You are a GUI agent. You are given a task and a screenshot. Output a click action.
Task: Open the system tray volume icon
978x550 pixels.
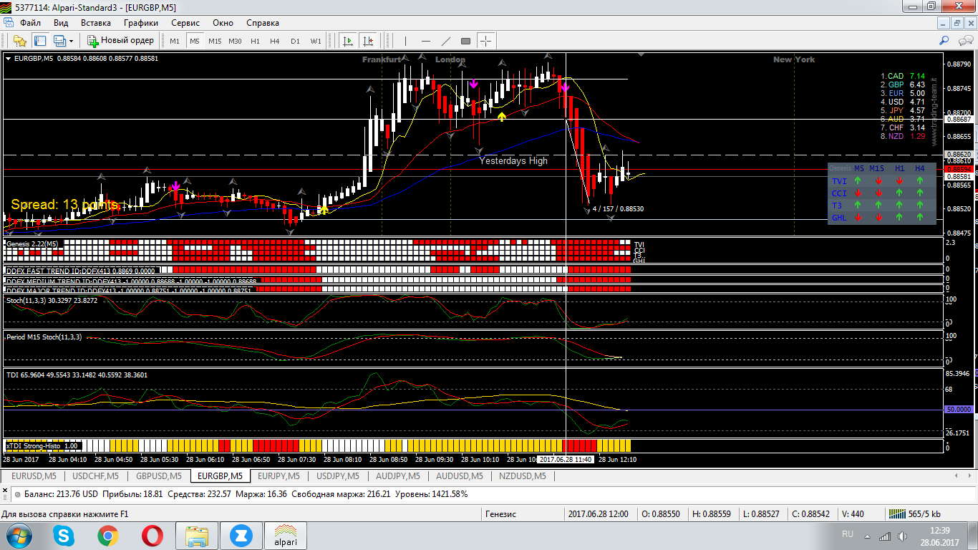(902, 536)
